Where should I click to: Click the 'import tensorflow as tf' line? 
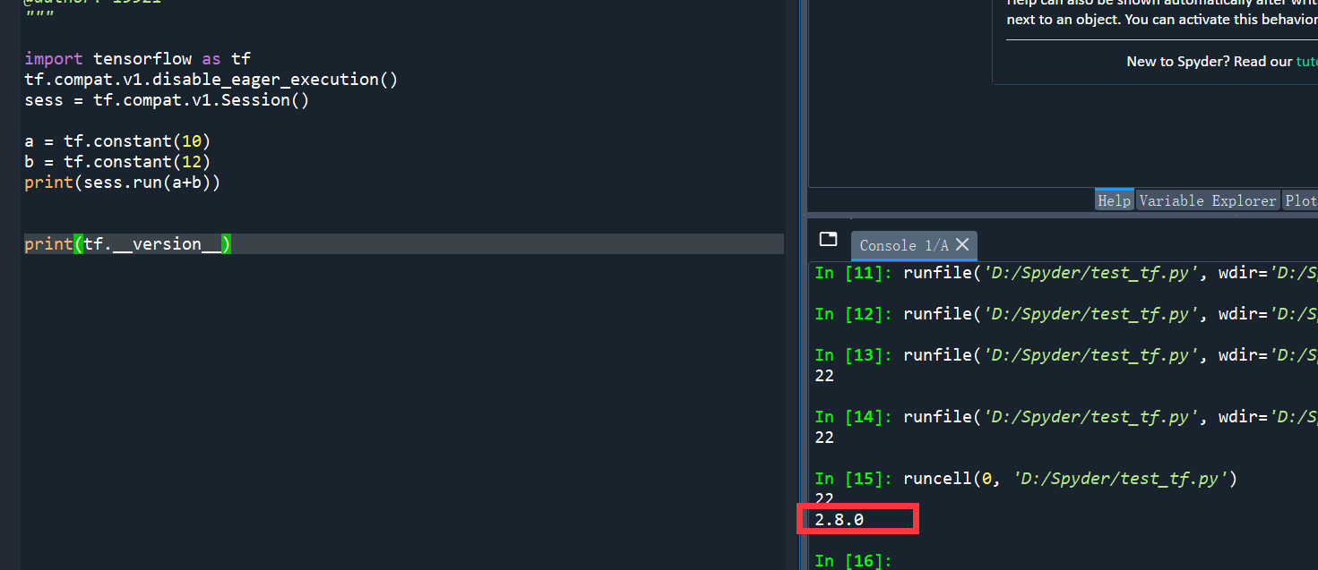(x=138, y=59)
